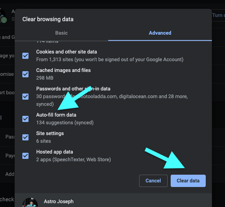Image resolution: width=225 pixels, height=207 pixels.
Task: Uncheck Site settings checkbox
Action: [x=25, y=137]
